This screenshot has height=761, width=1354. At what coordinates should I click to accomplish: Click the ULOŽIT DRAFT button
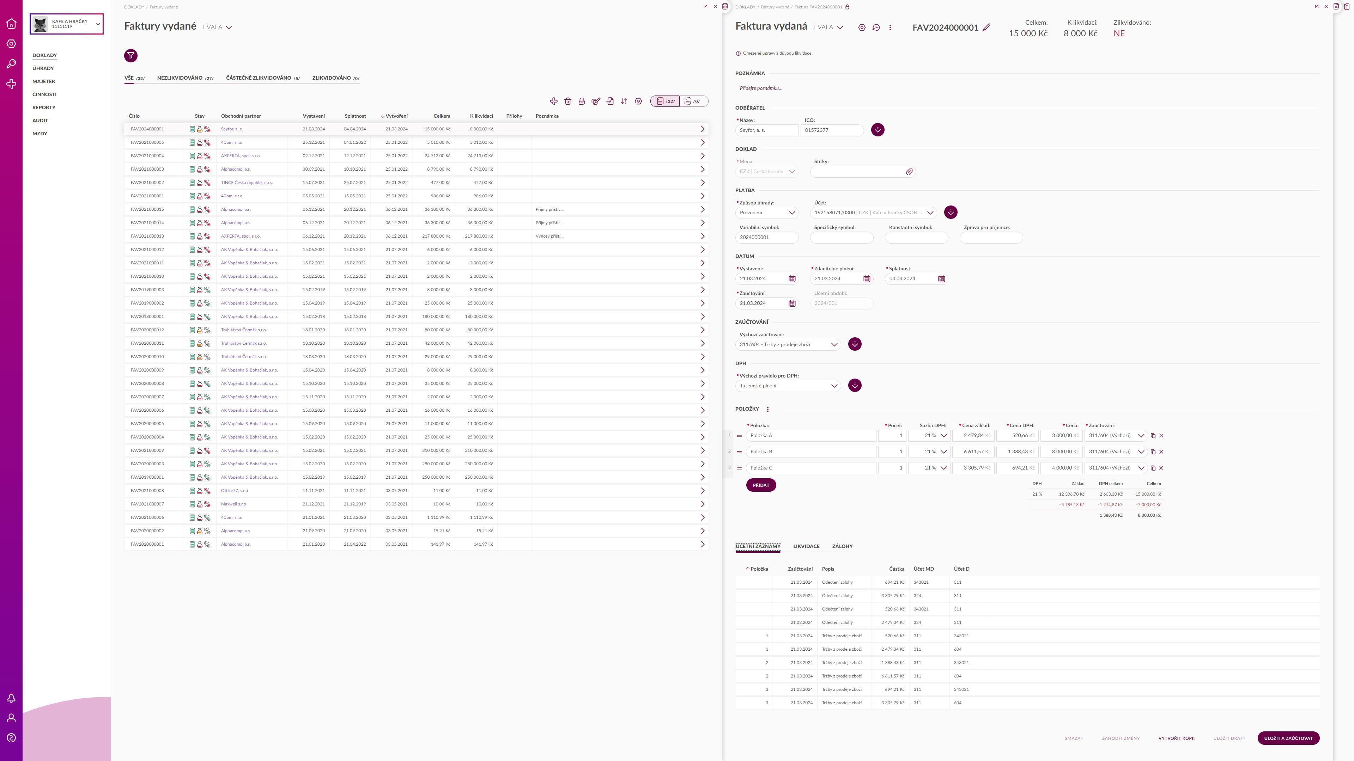1229,738
